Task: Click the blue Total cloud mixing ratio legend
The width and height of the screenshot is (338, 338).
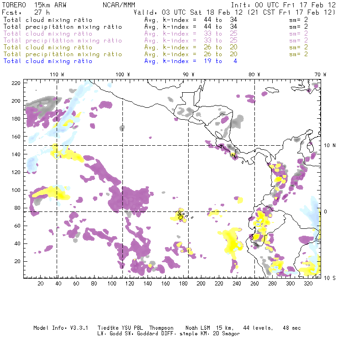Action: click(48, 61)
